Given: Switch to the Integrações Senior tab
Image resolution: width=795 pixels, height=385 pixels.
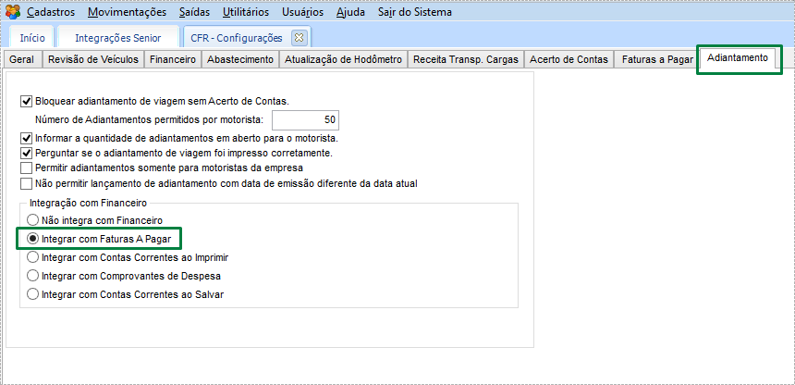Looking at the screenshot, I should 118,38.
